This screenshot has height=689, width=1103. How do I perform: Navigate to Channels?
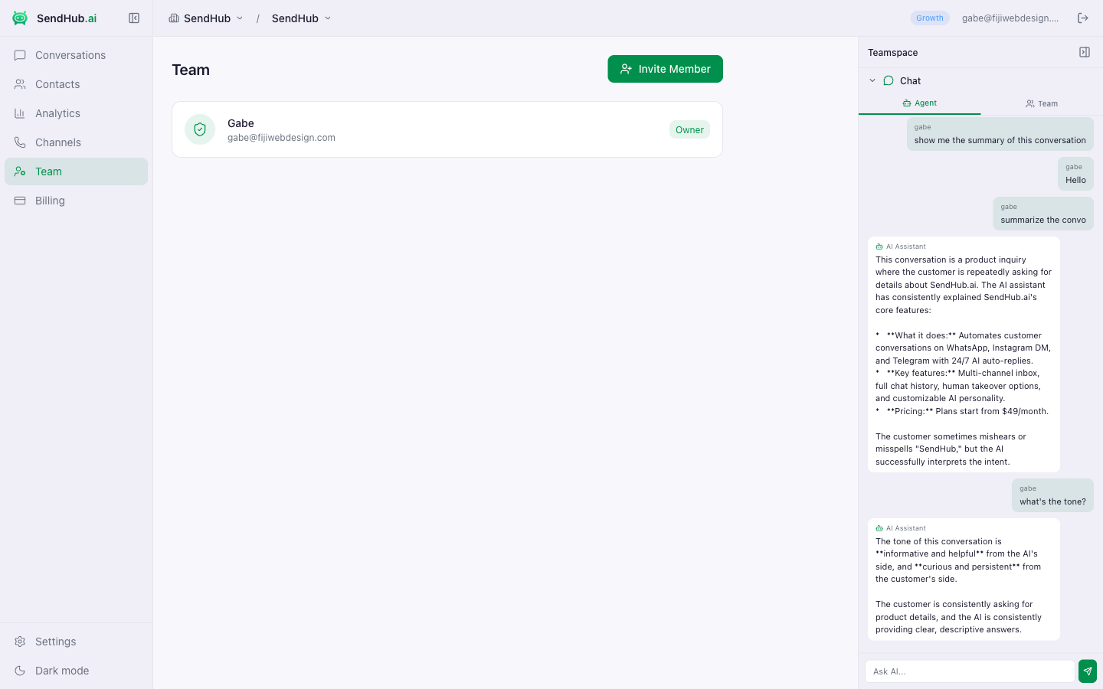[76, 142]
